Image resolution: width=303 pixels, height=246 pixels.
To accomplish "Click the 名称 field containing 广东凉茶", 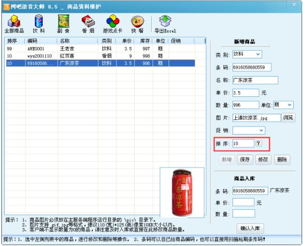I will coord(255,80).
